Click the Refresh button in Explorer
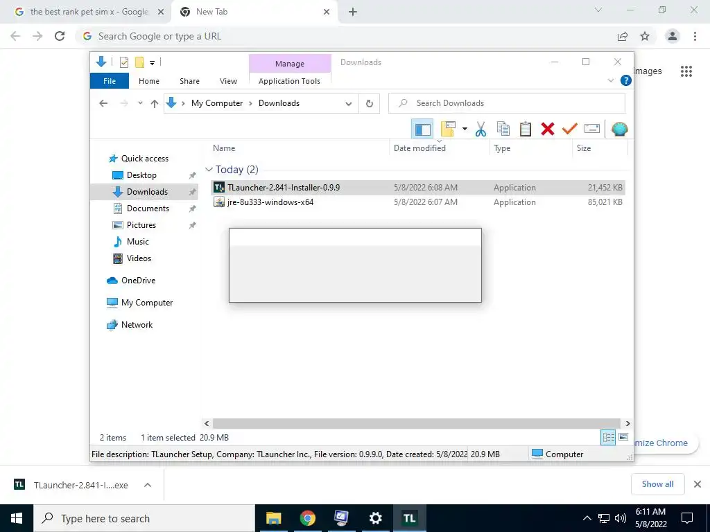The image size is (710, 532). tap(370, 104)
